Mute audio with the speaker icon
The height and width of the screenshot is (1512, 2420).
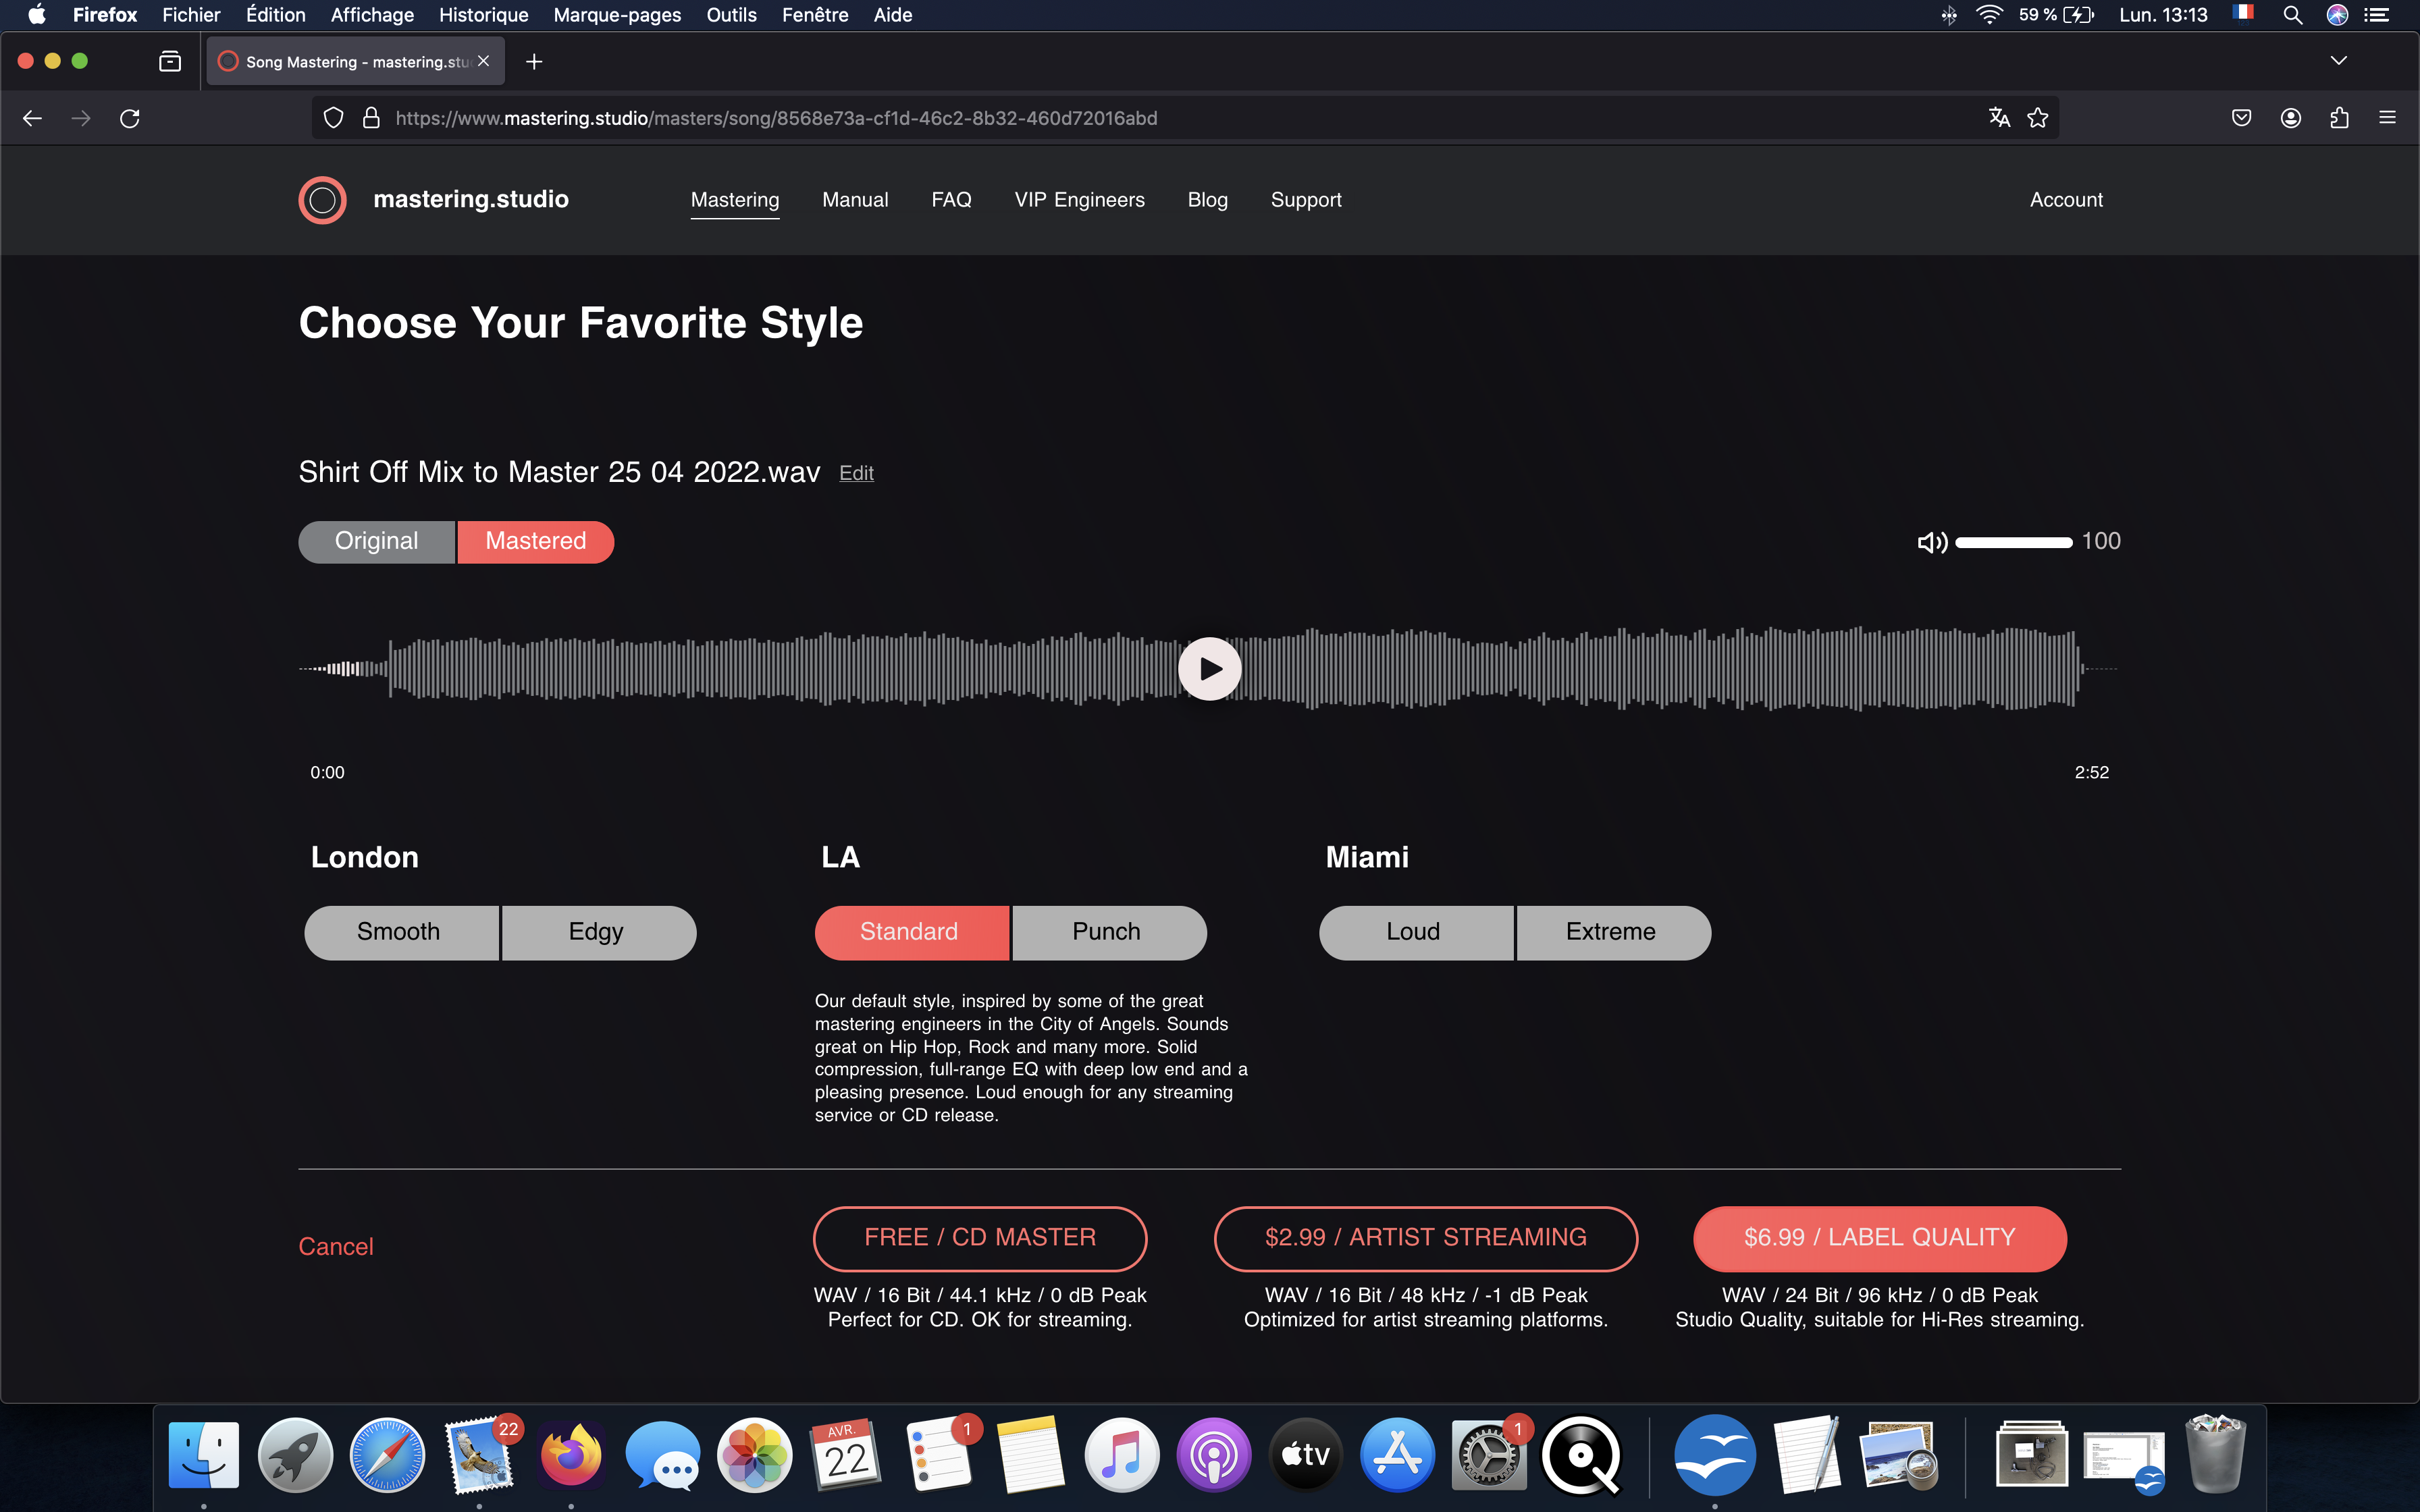(1931, 542)
